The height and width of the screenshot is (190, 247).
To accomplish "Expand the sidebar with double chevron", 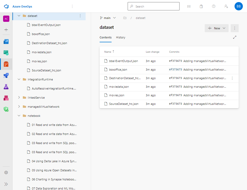I will pyautogui.click(x=6, y=184).
